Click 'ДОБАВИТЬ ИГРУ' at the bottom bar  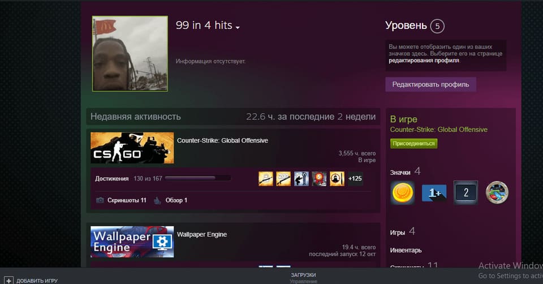tap(37, 281)
